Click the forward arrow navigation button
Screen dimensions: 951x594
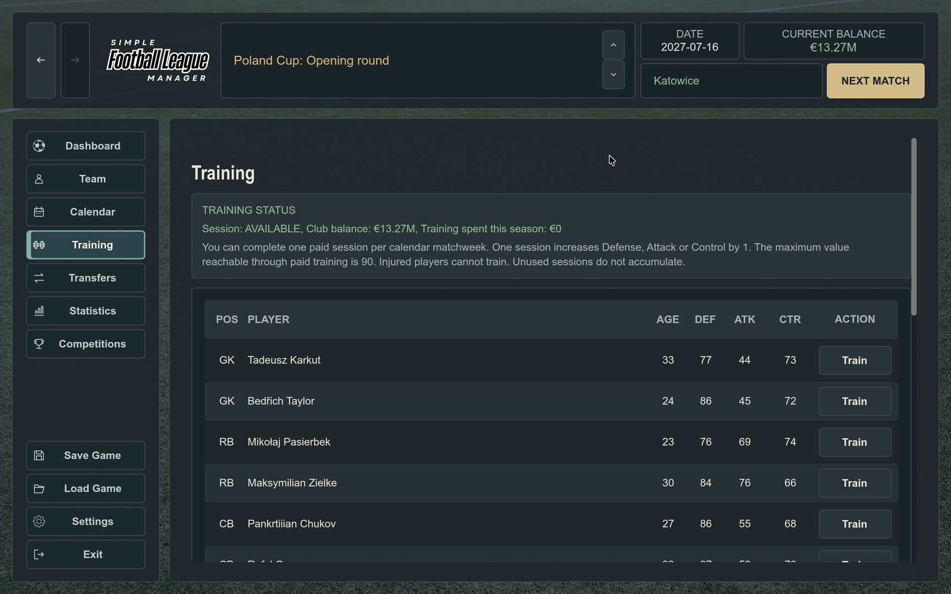tap(75, 61)
